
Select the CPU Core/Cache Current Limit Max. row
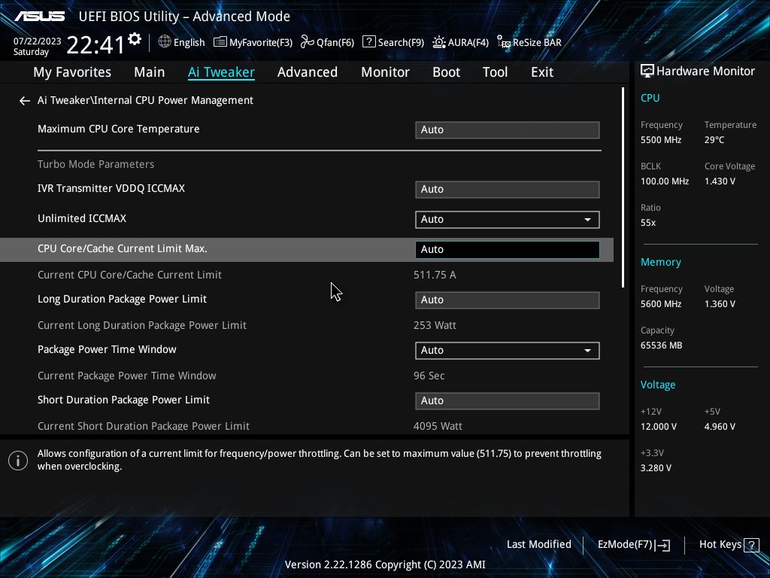tap(307, 250)
